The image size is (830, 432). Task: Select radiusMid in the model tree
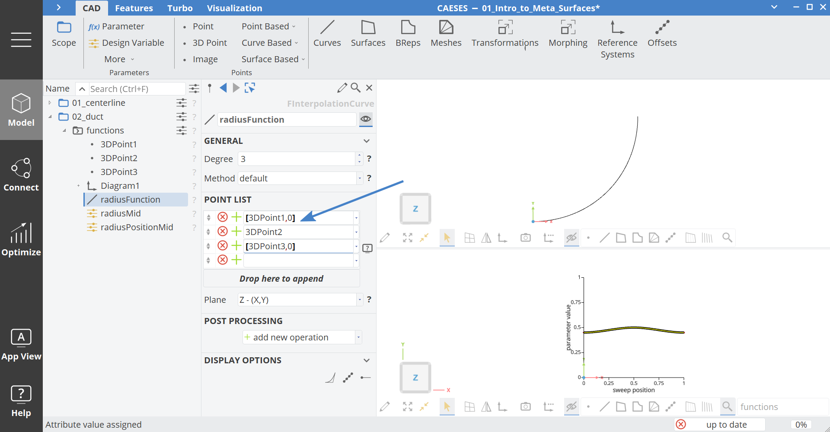pyautogui.click(x=121, y=213)
